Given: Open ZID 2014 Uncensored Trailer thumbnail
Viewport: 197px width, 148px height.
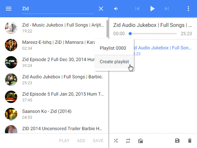Looking at the screenshot, I should [x=11, y=129].
